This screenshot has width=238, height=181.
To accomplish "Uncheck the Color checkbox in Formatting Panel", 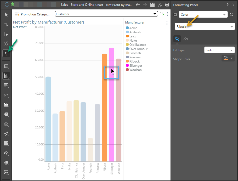I will tap(175, 15).
